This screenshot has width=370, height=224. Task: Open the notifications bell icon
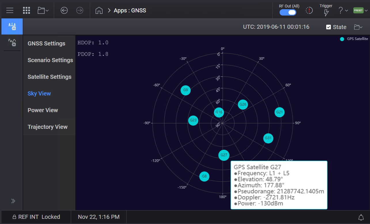click(x=361, y=217)
